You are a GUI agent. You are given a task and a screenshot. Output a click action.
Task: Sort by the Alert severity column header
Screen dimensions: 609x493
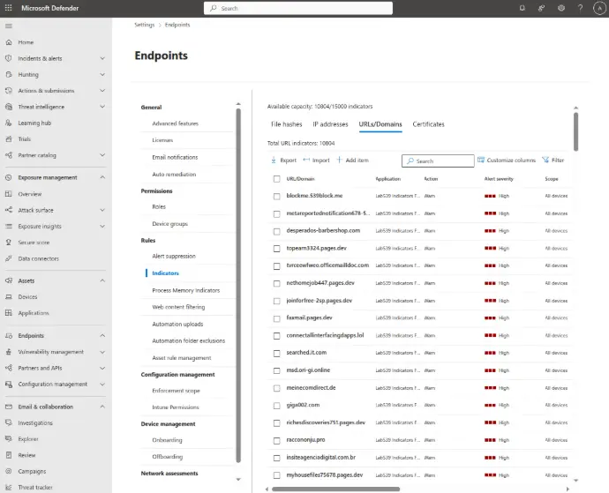click(x=499, y=179)
